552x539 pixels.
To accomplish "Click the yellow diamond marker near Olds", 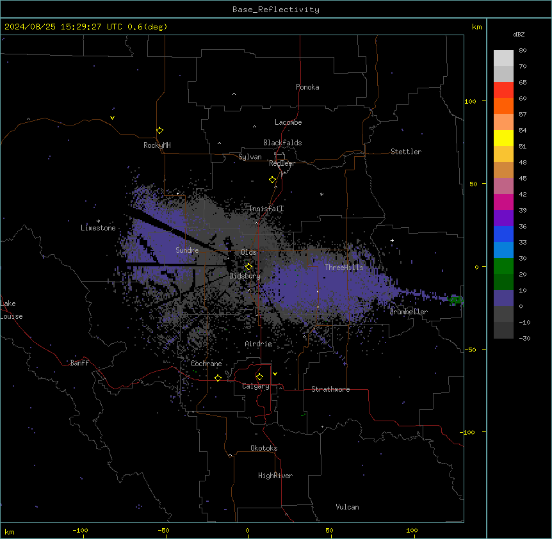I will (248, 267).
